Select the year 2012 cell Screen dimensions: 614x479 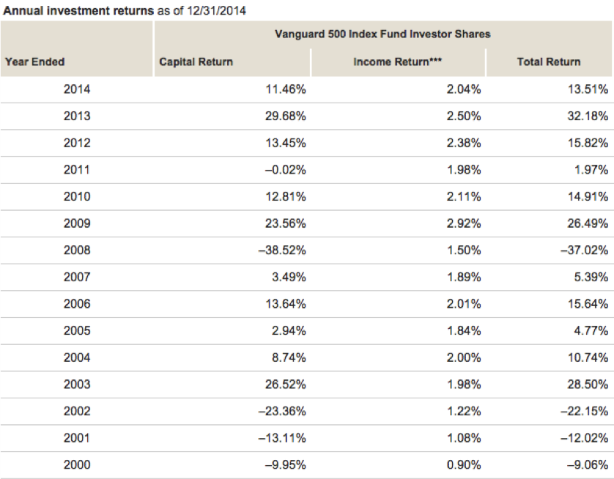coord(77,143)
